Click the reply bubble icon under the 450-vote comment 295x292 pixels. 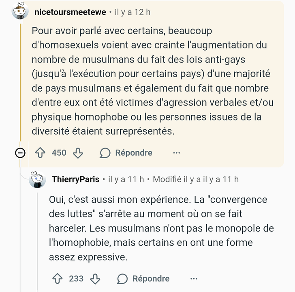click(105, 153)
